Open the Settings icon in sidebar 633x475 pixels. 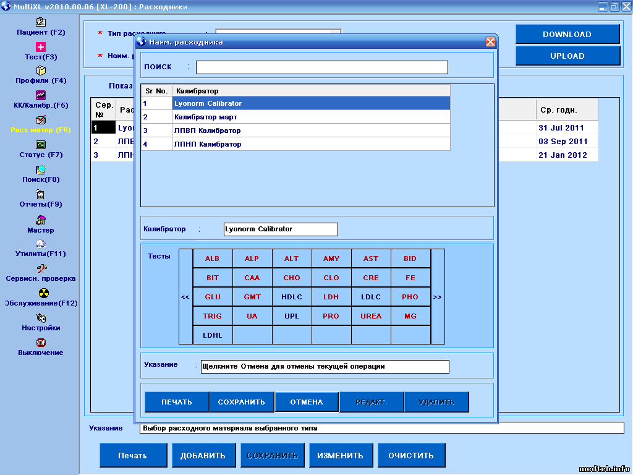coord(41,318)
